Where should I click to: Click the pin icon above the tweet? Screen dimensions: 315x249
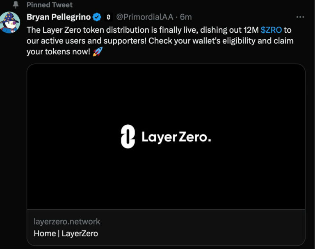coord(16,5)
